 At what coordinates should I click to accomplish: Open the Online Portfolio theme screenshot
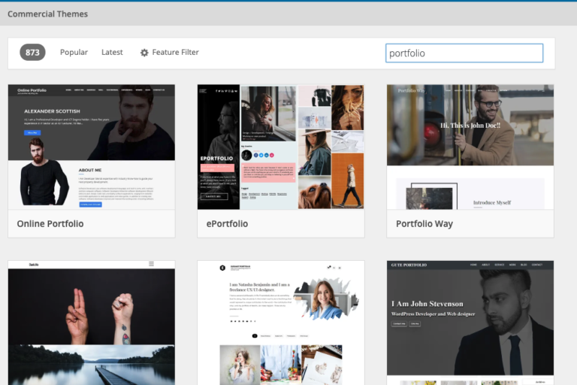(91, 147)
